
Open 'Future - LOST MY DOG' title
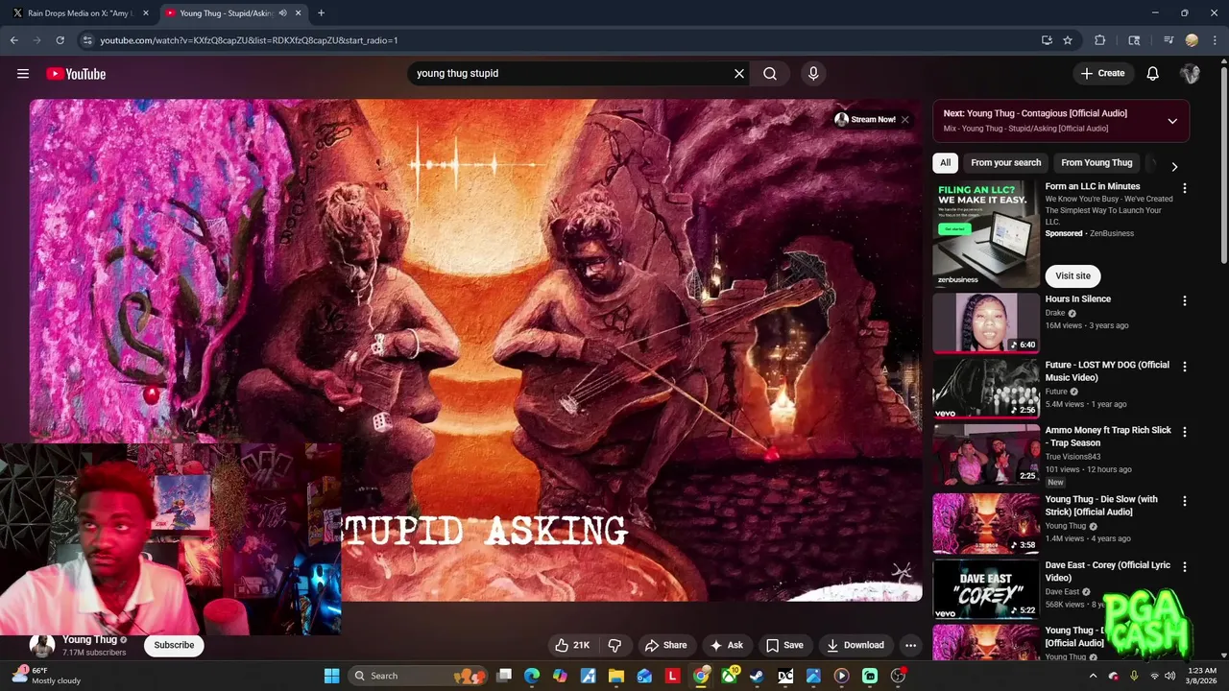[1107, 371]
